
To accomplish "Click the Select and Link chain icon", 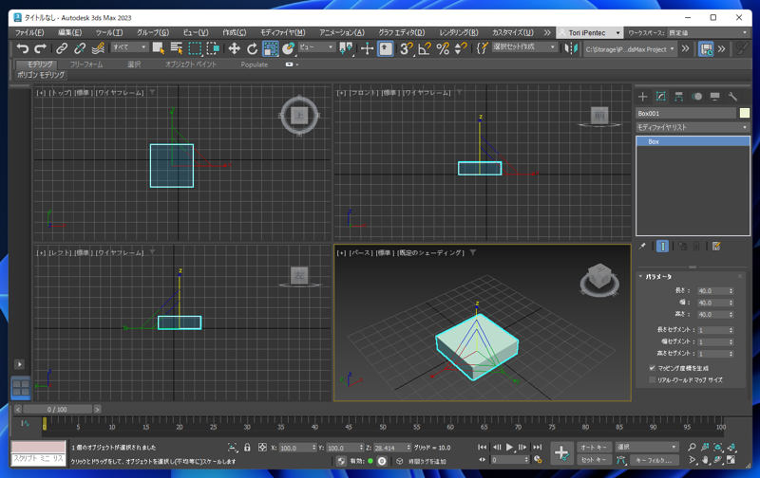I will (x=62, y=48).
